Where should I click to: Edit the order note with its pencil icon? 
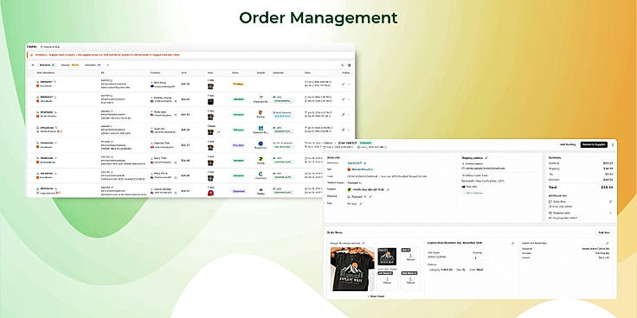click(610, 201)
